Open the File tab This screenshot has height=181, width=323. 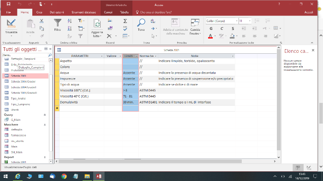click(8, 12)
